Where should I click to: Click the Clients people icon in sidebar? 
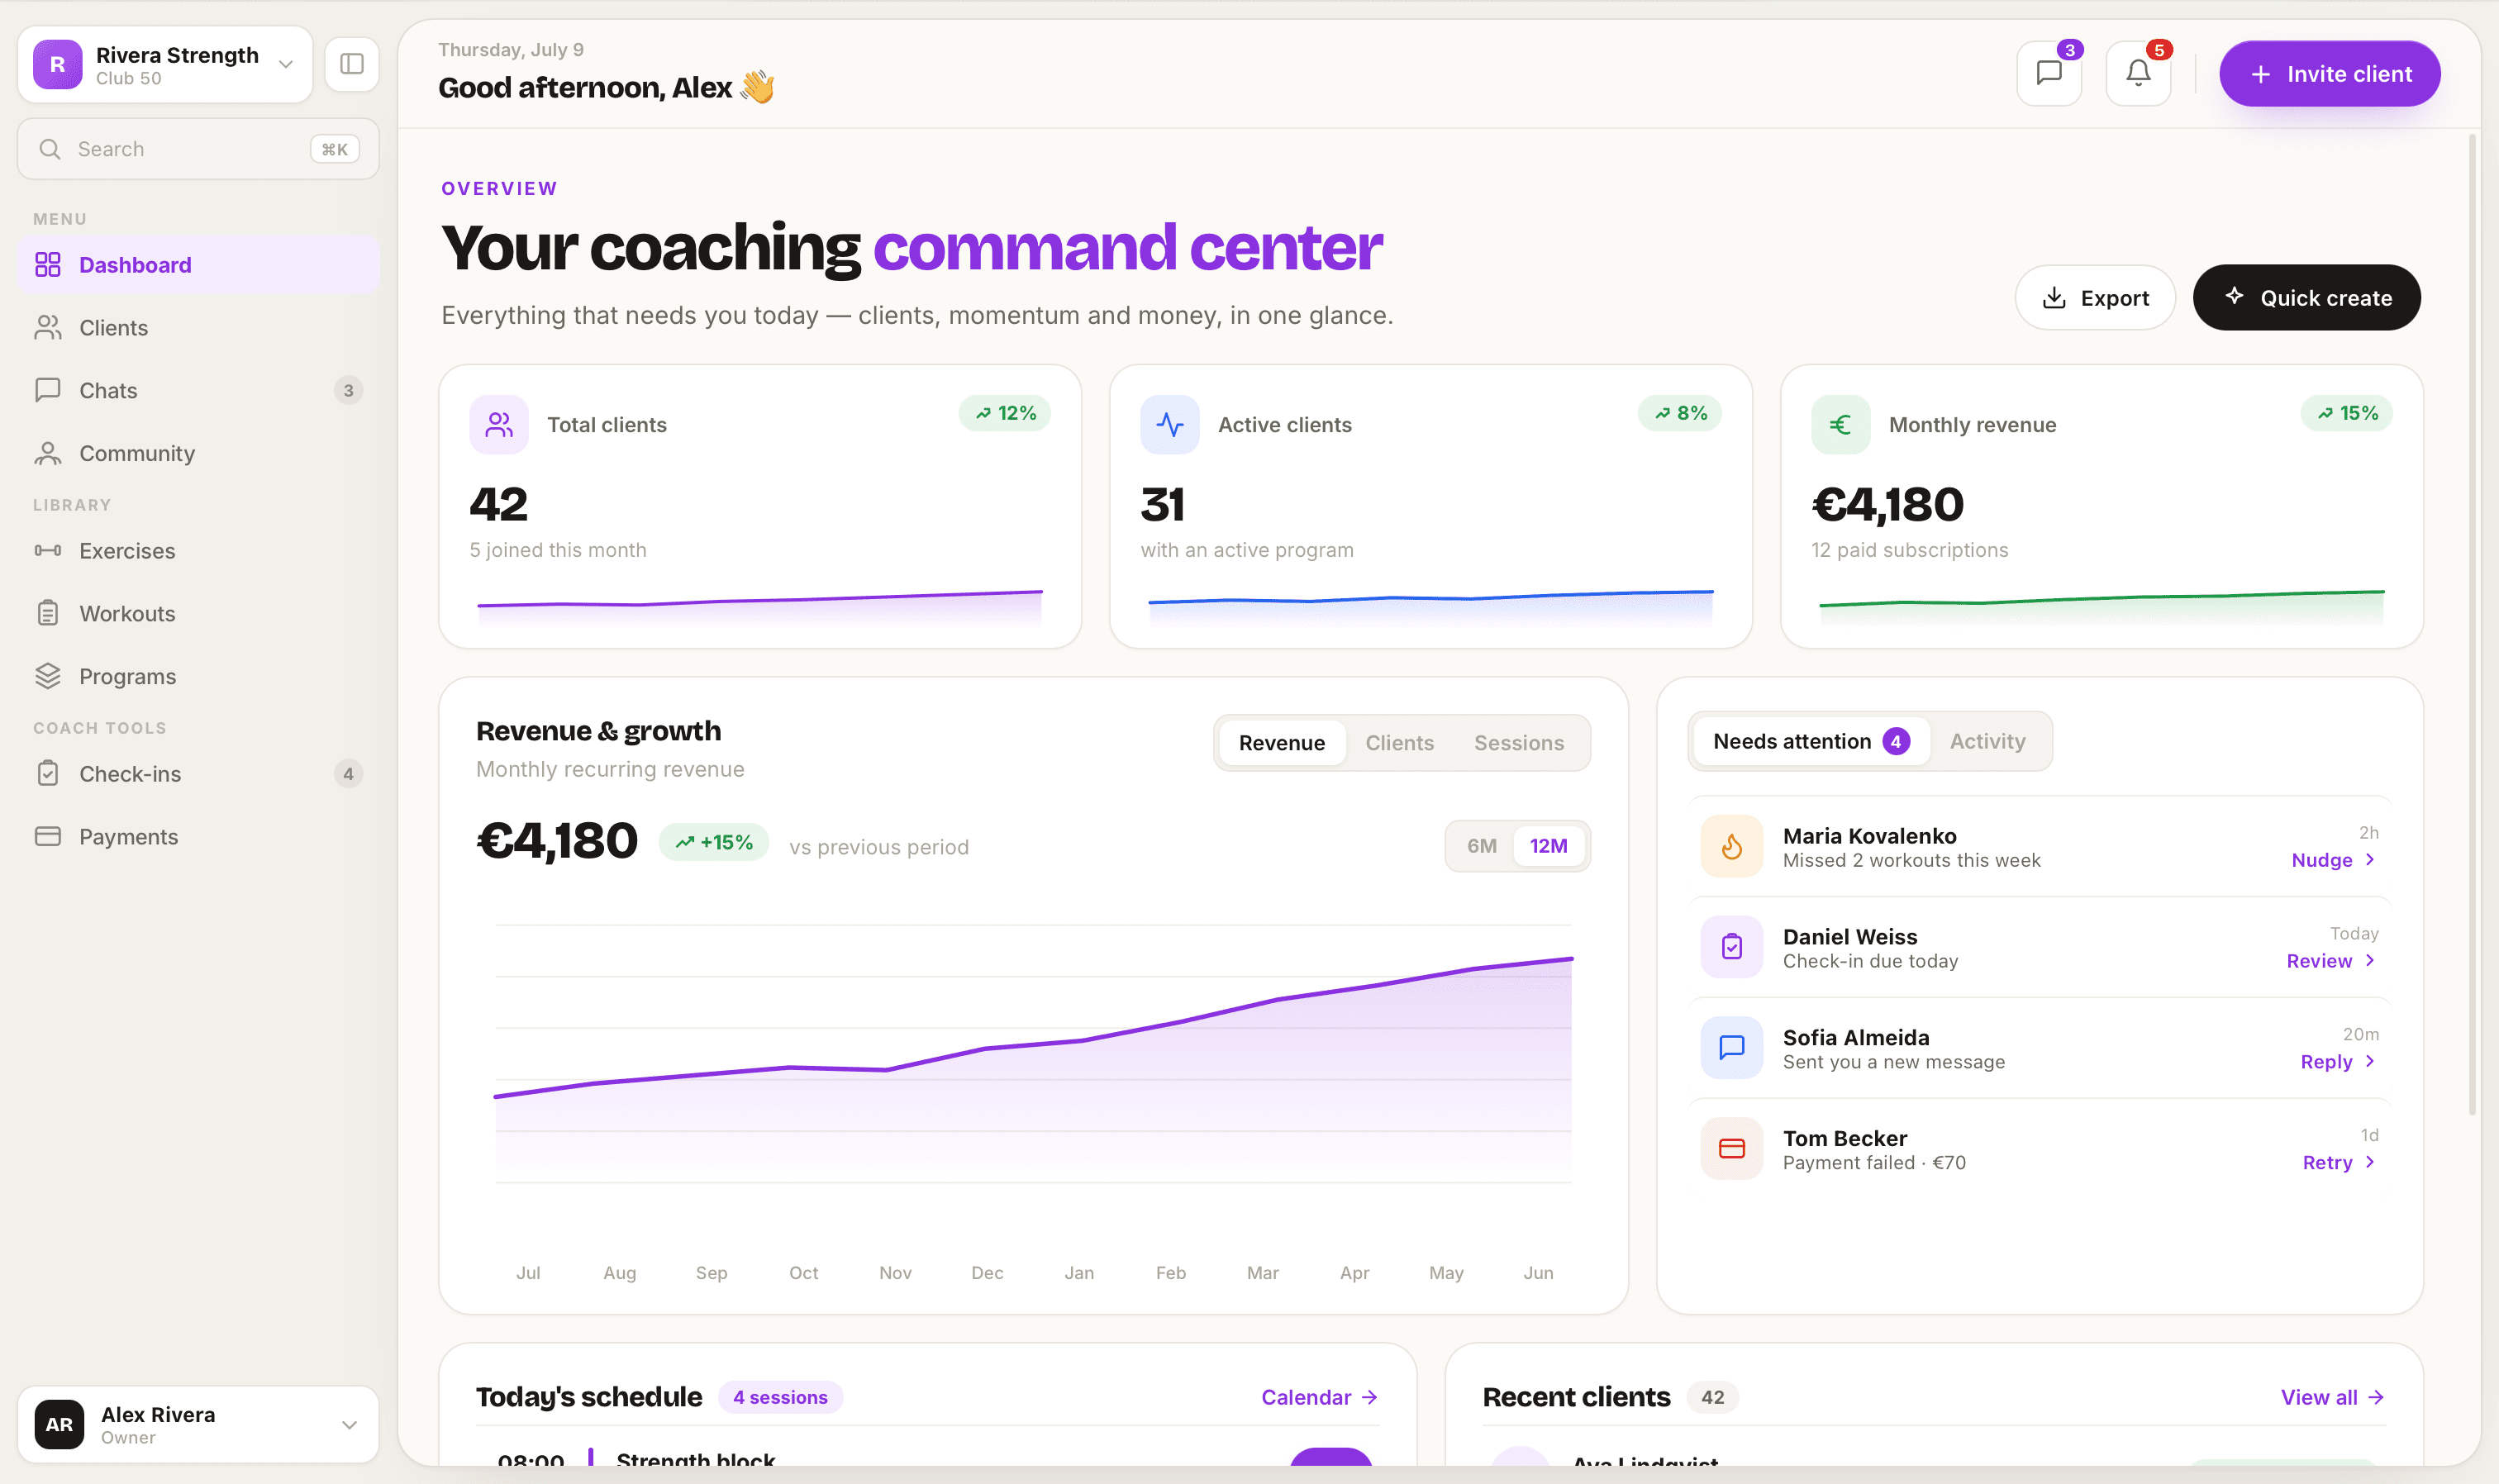coord(48,327)
